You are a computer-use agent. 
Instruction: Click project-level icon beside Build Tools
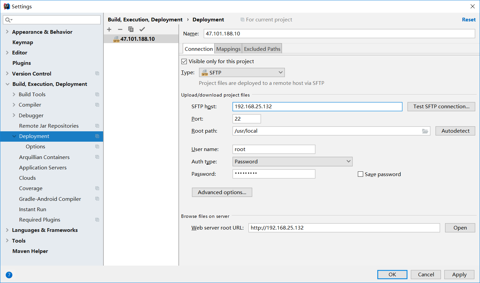(x=97, y=95)
